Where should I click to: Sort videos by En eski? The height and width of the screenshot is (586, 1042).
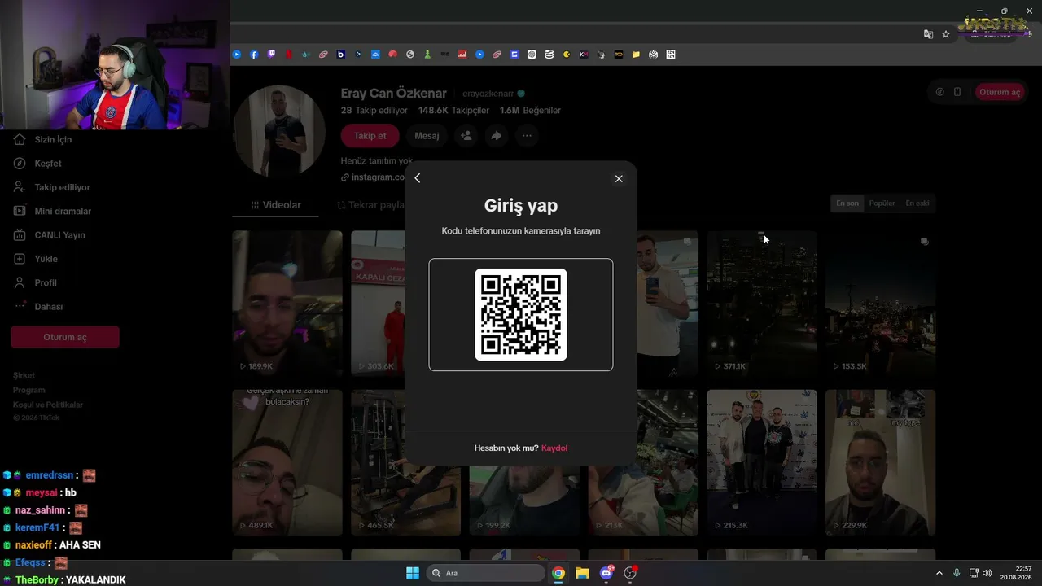coord(917,203)
